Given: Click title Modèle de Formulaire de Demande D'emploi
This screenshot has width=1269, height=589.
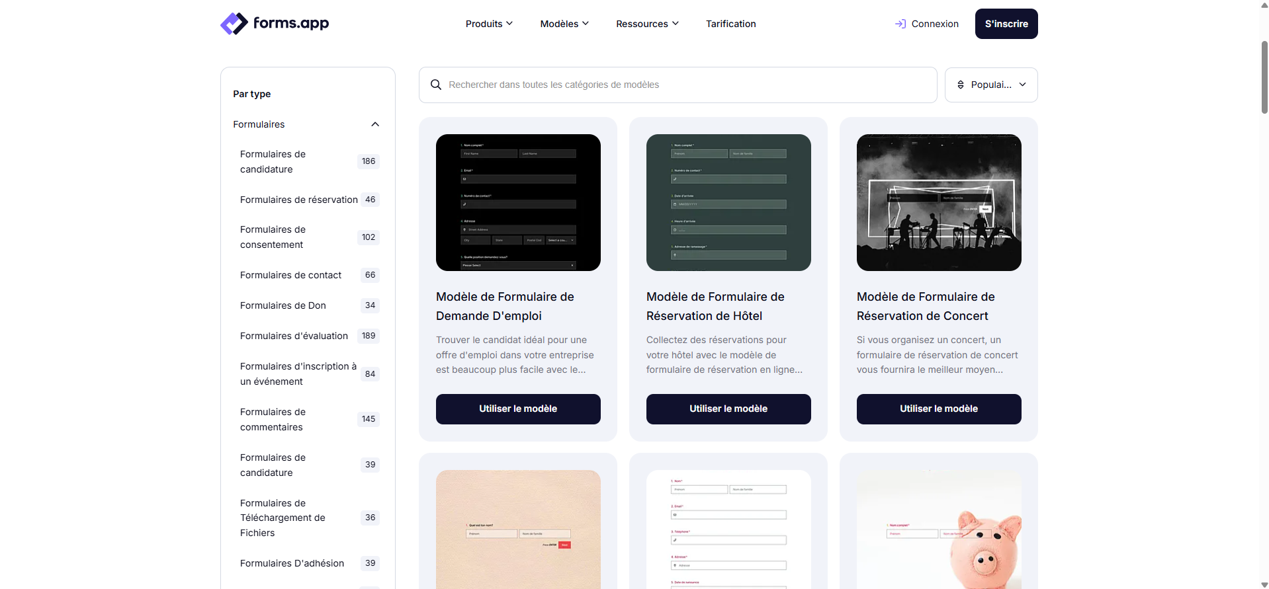Looking at the screenshot, I should click(505, 306).
